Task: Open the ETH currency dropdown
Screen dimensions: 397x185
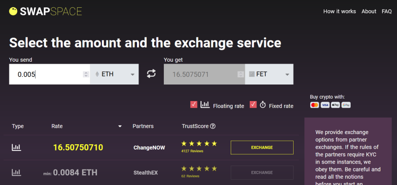Action: coord(115,74)
